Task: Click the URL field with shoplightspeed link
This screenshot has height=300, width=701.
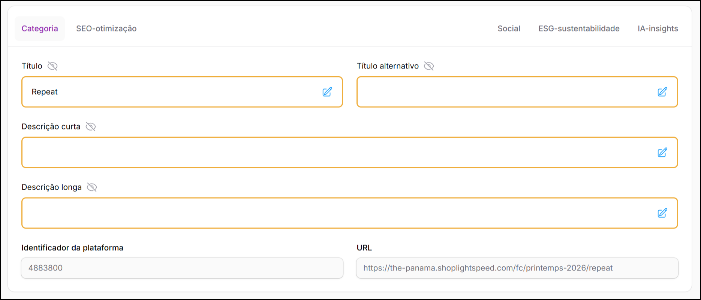Action: (x=517, y=268)
